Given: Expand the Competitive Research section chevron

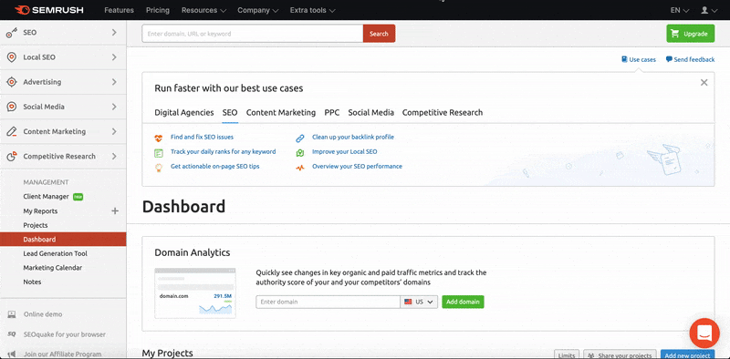Looking at the screenshot, I should pos(114,156).
